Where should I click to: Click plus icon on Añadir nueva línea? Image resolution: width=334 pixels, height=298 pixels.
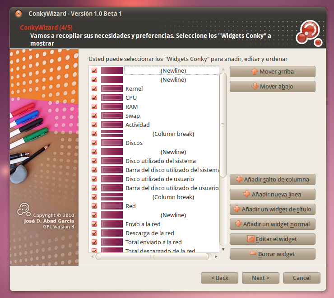coord(247,194)
